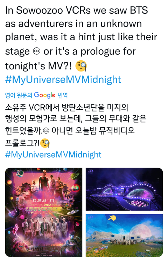Open the trailer and pink moon landscape image

pyautogui.click(x=124, y=236)
